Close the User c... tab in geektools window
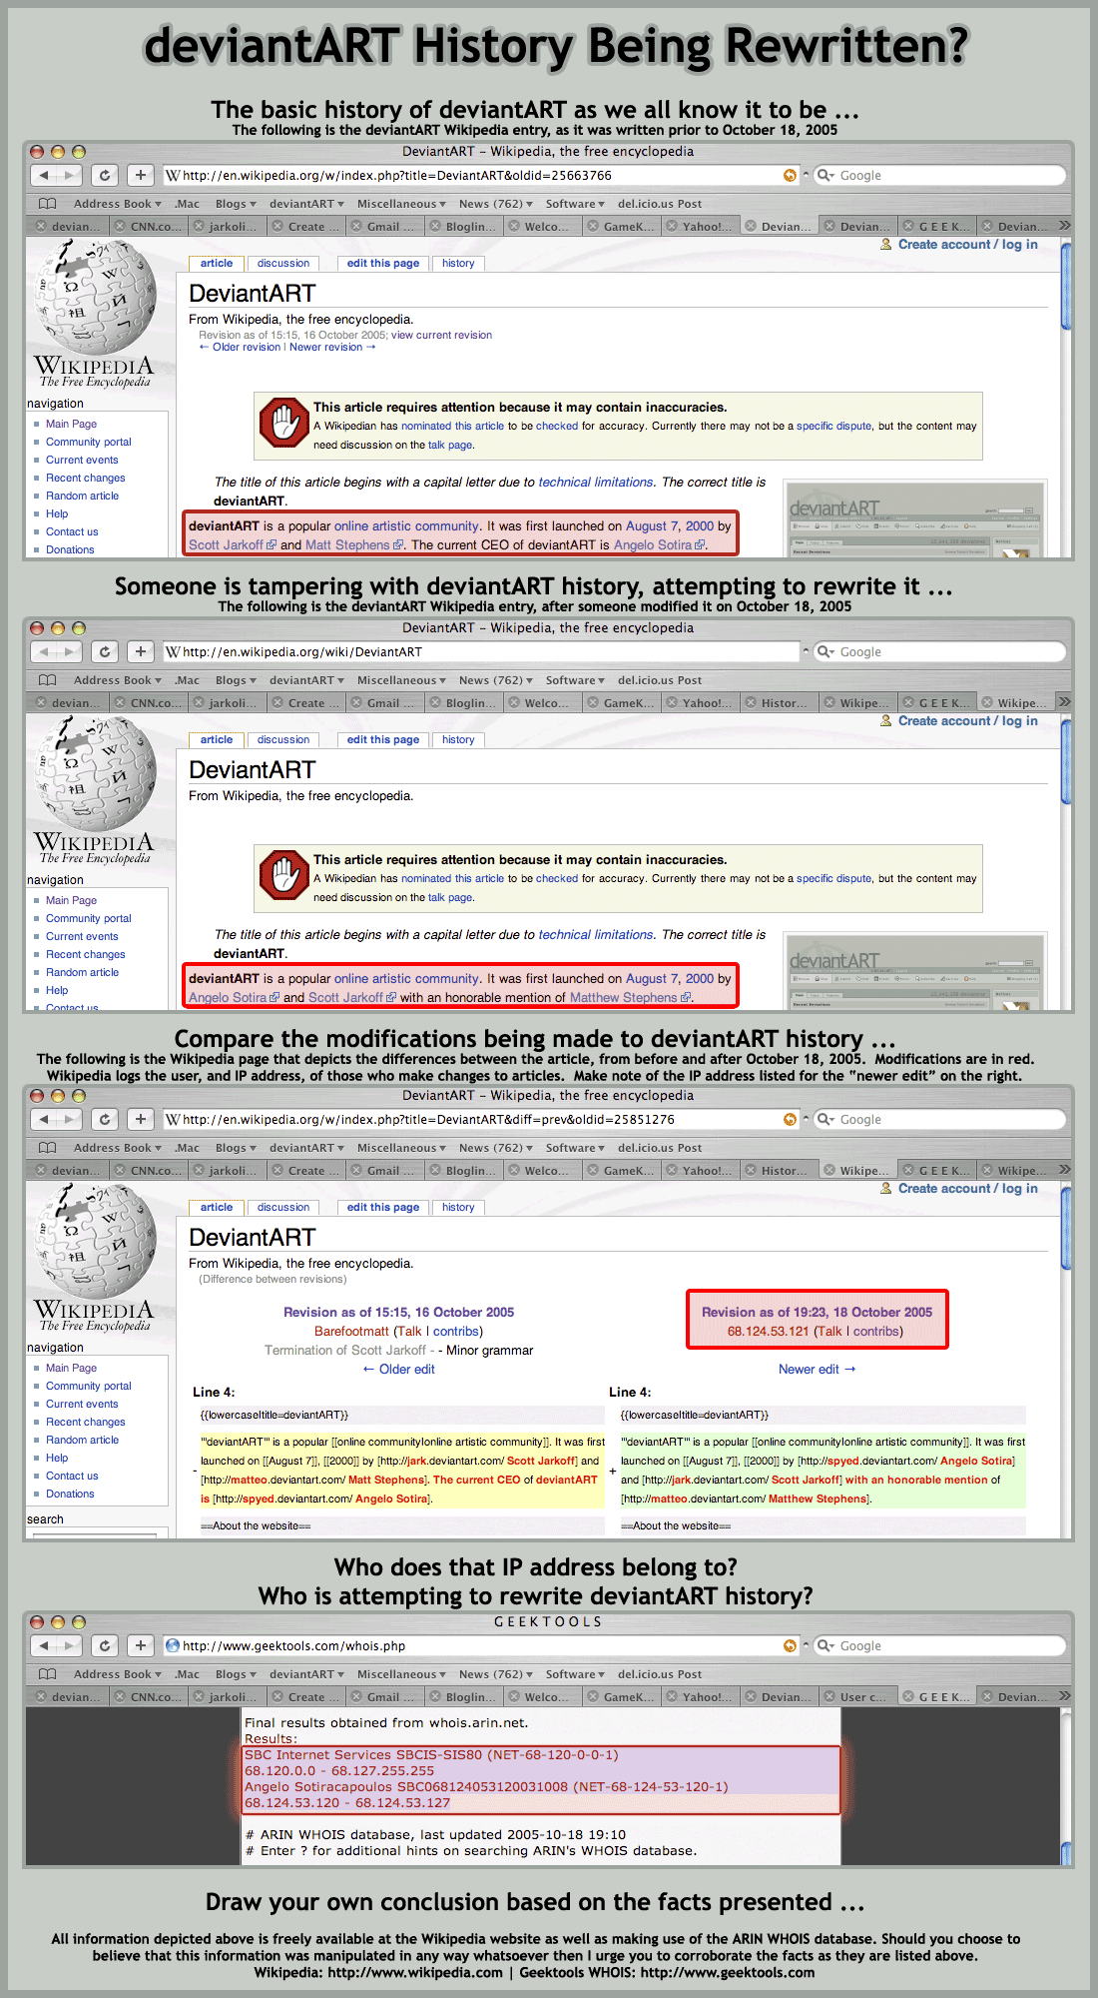The height and width of the screenshot is (1998, 1098). click(x=829, y=1697)
